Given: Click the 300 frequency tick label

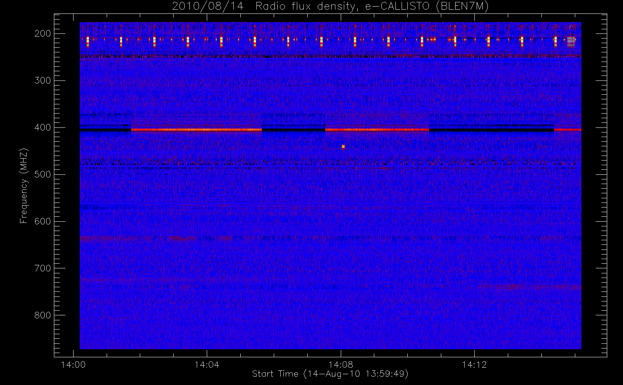Looking at the screenshot, I should point(43,80).
